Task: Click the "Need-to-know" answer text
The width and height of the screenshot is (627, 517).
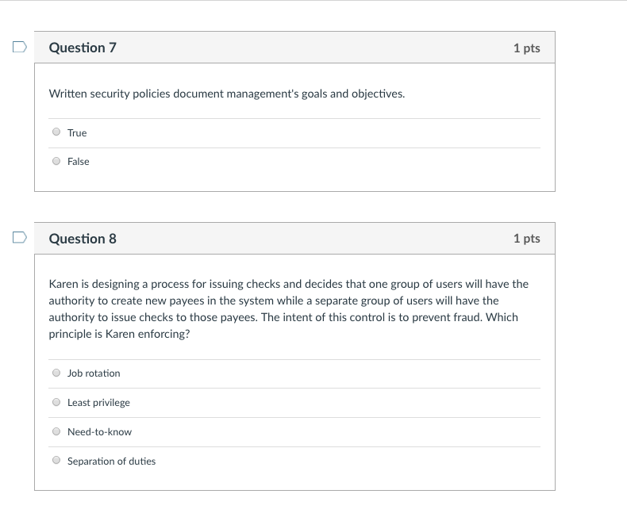Action: tap(99, 432)
